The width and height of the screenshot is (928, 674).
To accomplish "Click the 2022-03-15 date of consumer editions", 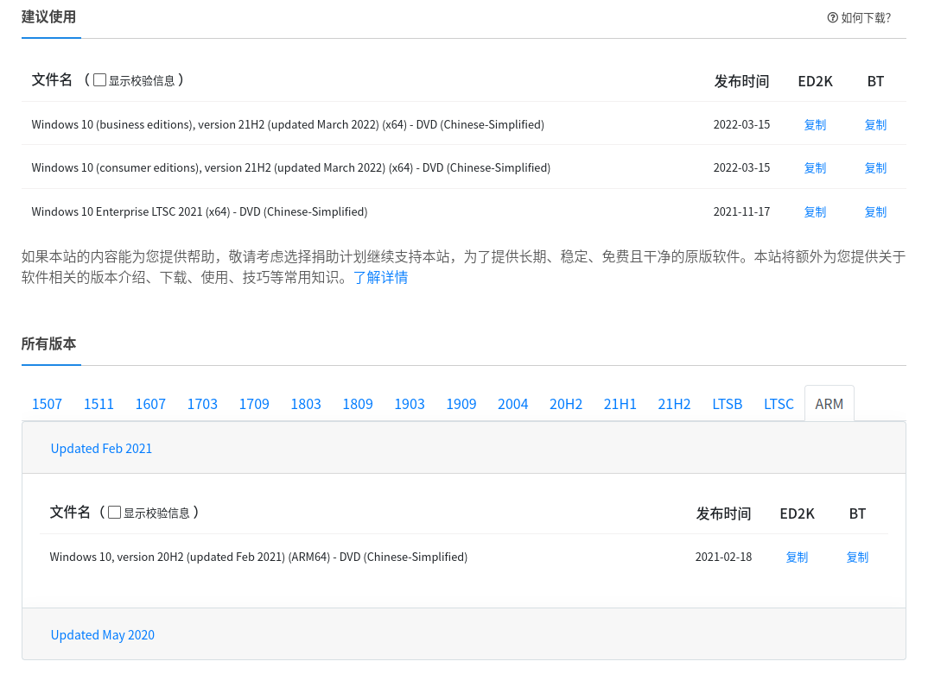I will tap(741, 168).
